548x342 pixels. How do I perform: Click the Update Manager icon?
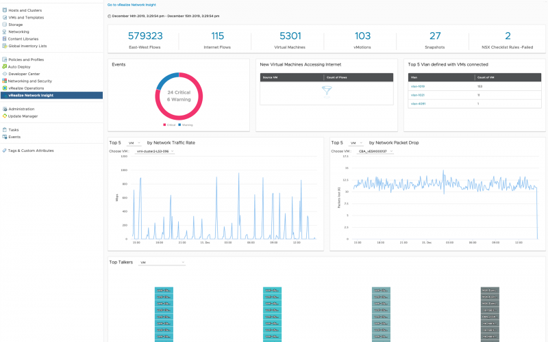5,116
